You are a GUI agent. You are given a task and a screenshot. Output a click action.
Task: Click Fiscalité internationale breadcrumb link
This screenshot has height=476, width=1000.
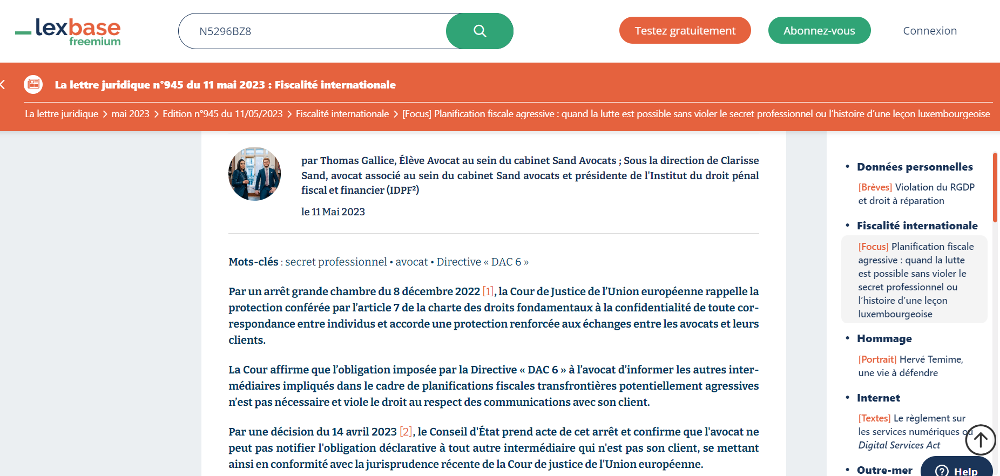click(x=342, y=114)
